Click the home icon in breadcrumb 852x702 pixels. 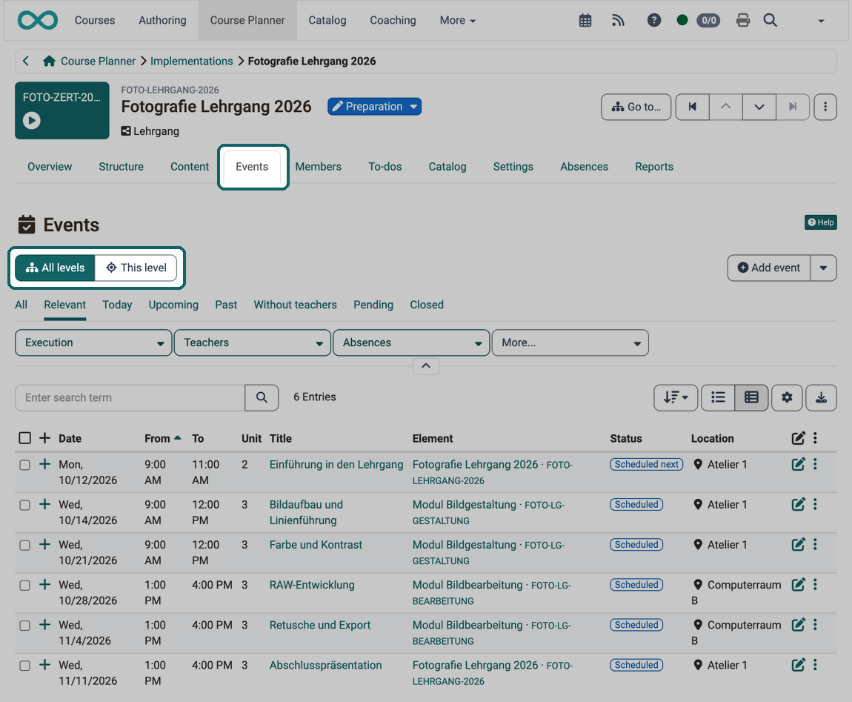point(49,61)
